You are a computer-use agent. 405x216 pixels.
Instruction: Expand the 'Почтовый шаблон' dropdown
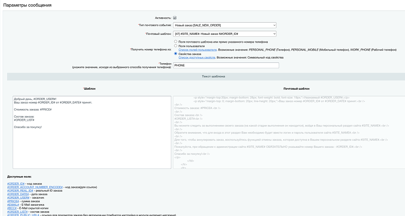point(225,34)
